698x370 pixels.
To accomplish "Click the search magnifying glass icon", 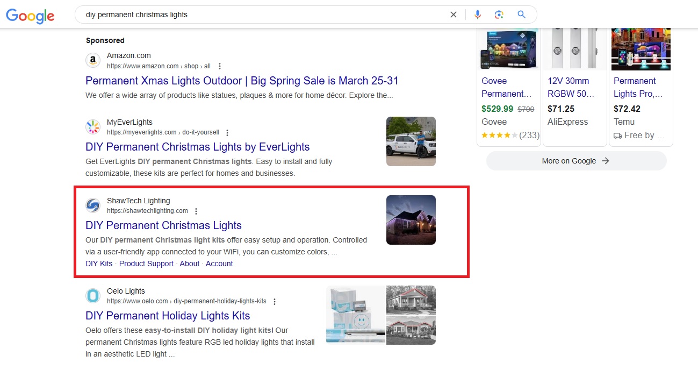I will pyautogui.click(x=521, y=15).
